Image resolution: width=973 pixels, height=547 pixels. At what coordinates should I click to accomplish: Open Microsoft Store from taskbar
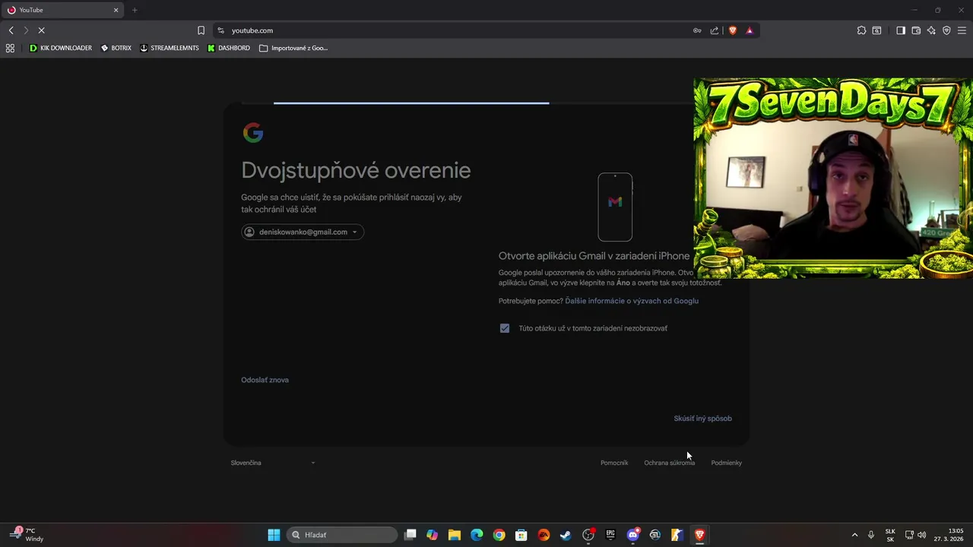click(521, 535)
